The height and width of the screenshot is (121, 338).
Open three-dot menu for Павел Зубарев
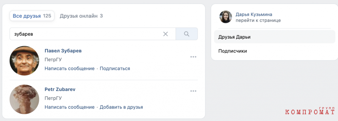point(193,57)
